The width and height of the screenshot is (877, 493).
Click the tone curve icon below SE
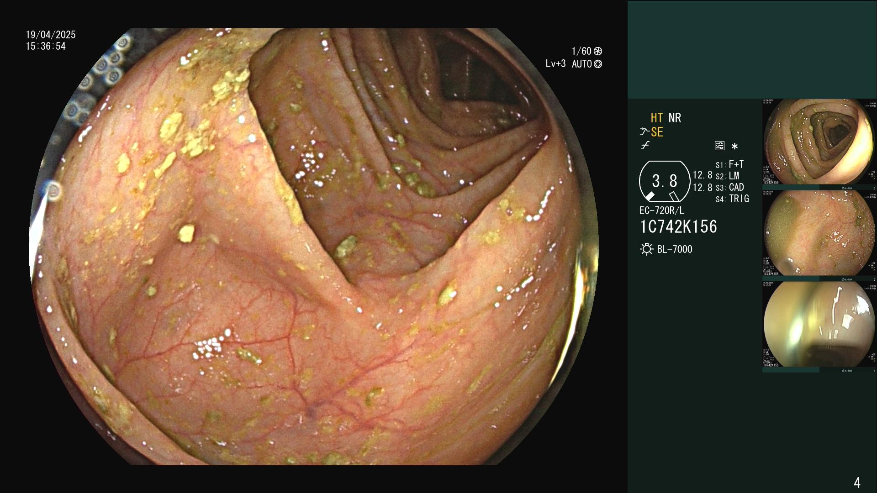pos(645,146)
